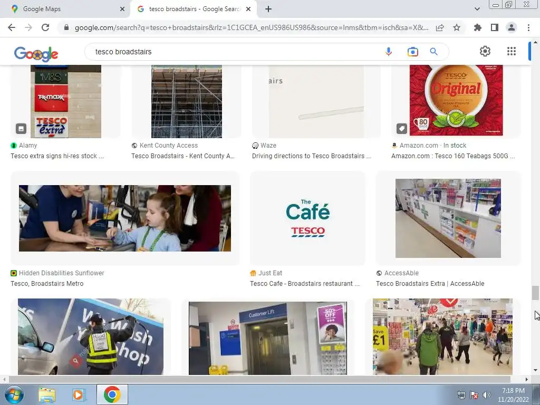
Task: Open the Chrome profile avatar
Action: pyautogui.click(x=512, y=27)
